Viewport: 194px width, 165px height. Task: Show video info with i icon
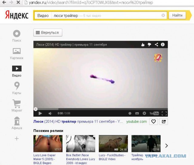(x=163, y=44)
